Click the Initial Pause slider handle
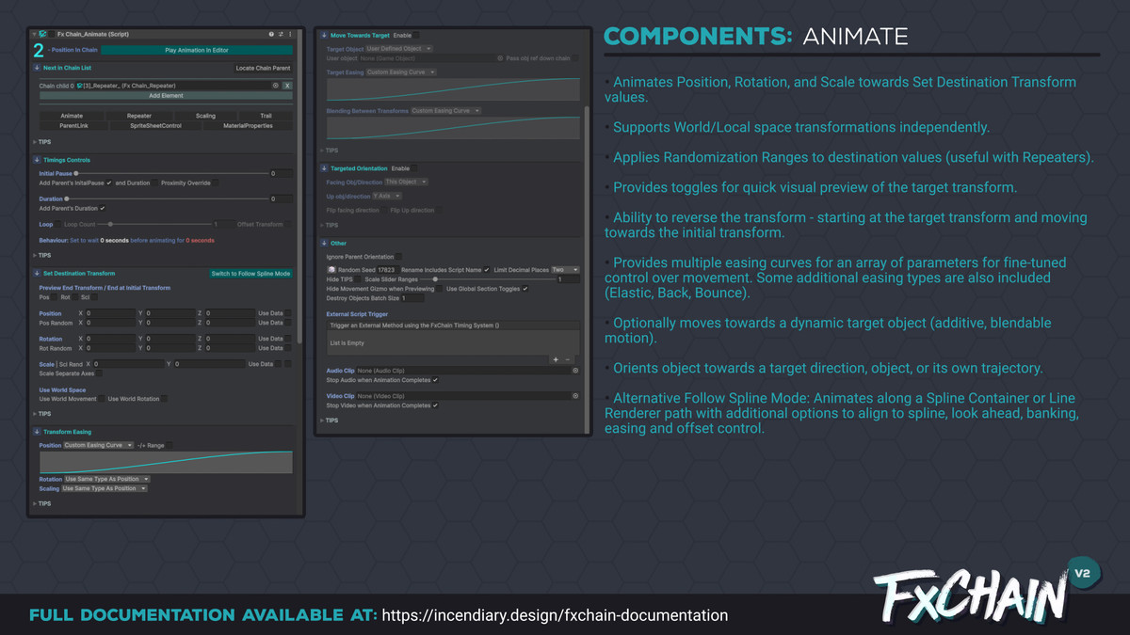1130x635 pixels. pos(76,173)
